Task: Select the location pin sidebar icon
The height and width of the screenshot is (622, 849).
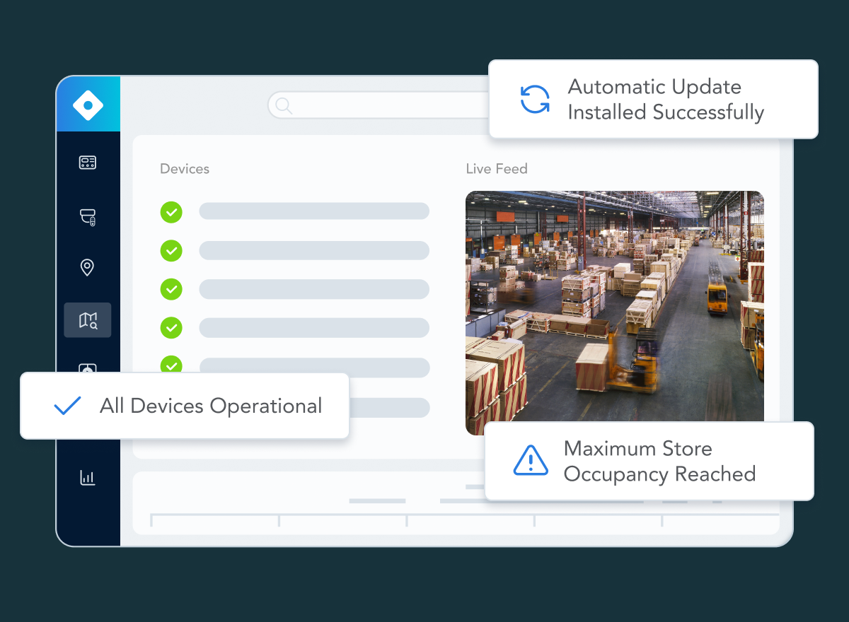Action: (x=87, y=267)
